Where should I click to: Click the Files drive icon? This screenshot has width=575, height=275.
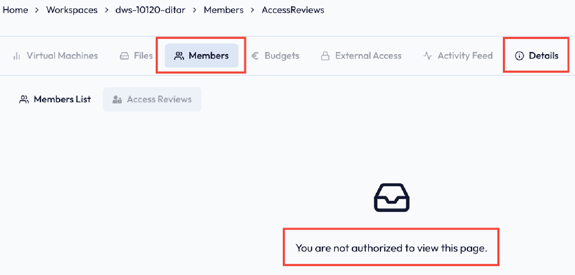(x=124, y=56)
